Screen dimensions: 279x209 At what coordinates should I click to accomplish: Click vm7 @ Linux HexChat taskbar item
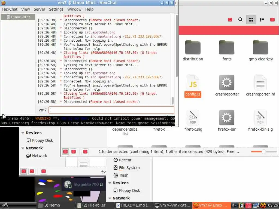(211, 205)
